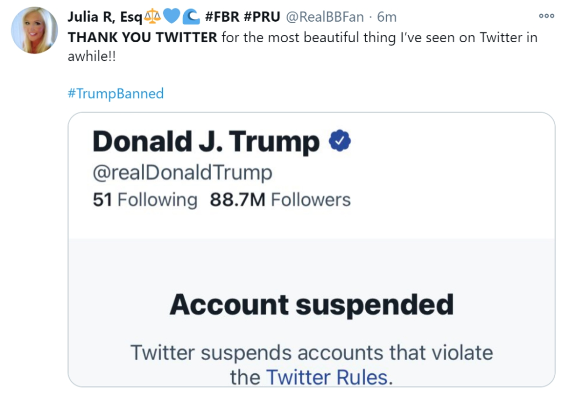Click the blue heart emoji in name
570x396 pixels.
pos(172,17)
